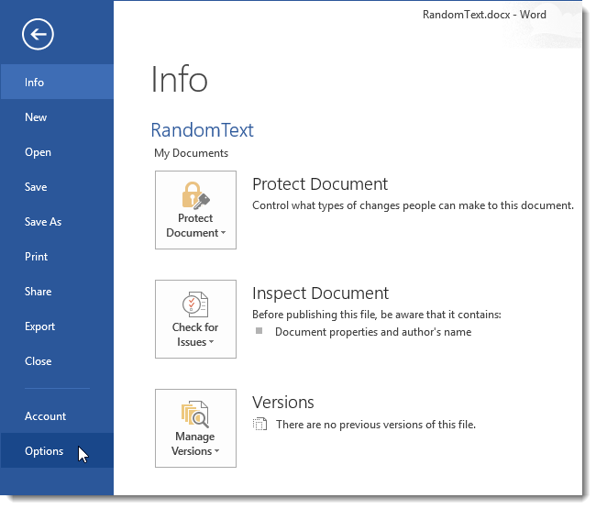Open Word Options from sidebar
The image size is (596, 509).
57,451
